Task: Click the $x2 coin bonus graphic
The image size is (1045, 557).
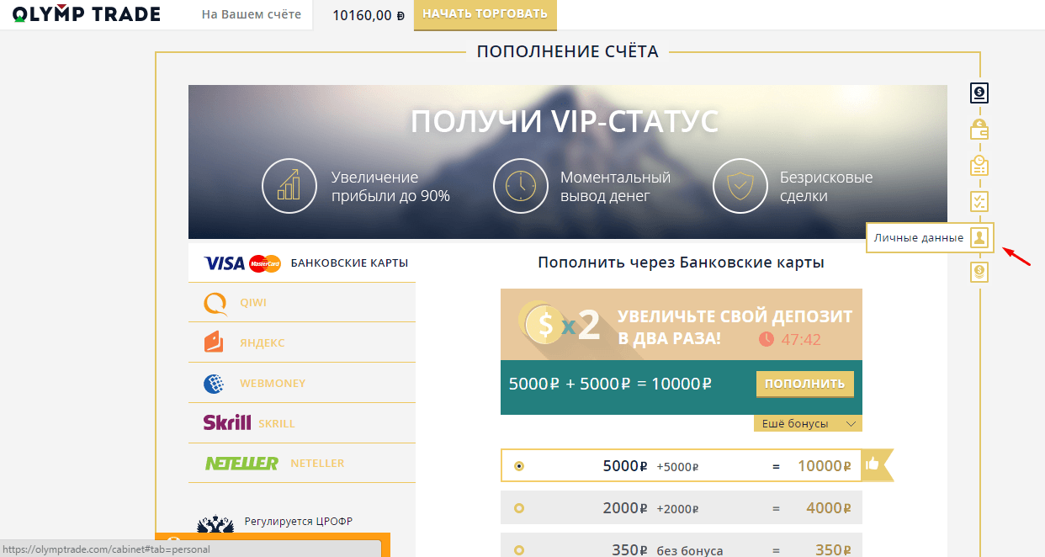Action: point(558,324)
